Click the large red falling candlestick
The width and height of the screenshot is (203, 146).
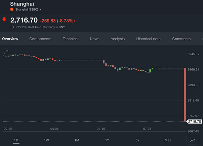coord(185,95)
